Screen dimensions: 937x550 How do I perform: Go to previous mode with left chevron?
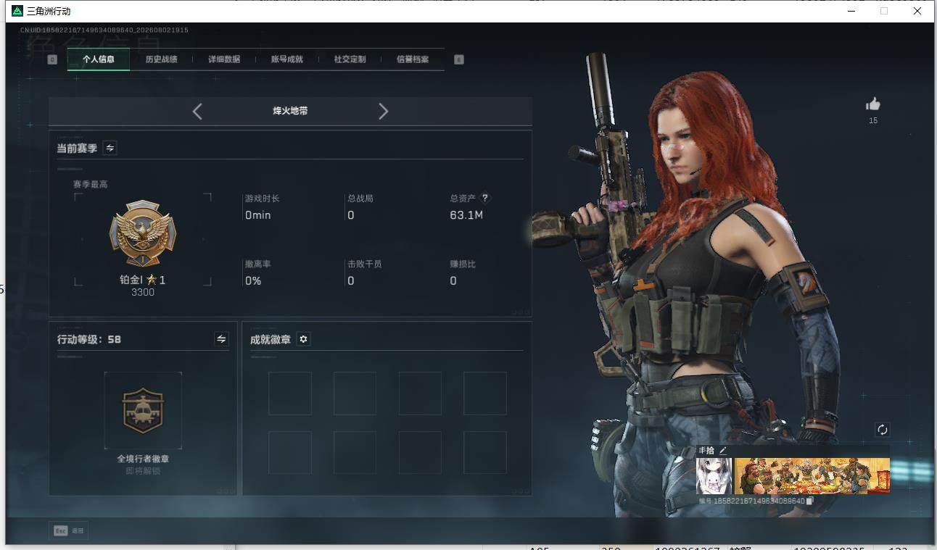(x=197, y=111)
